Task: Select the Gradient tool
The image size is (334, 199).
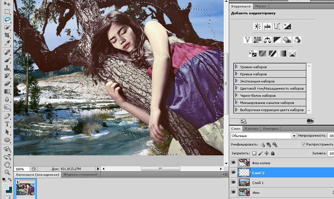Action: pos(7,91)
